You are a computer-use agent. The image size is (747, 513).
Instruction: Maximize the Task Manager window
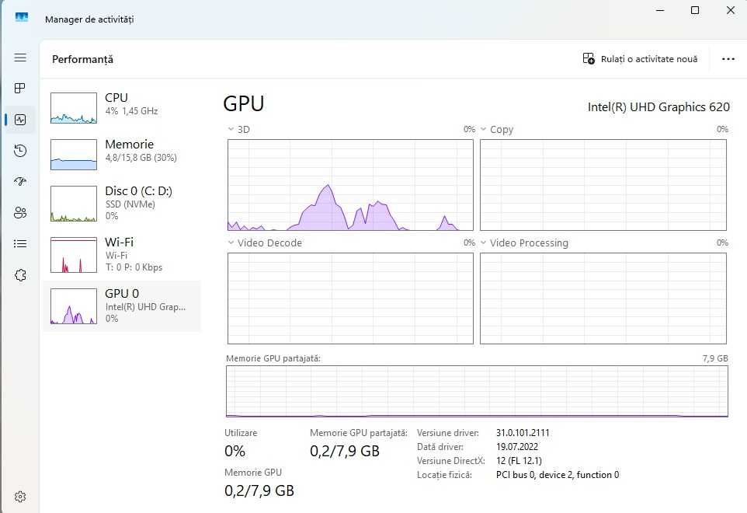pos(695,10)
